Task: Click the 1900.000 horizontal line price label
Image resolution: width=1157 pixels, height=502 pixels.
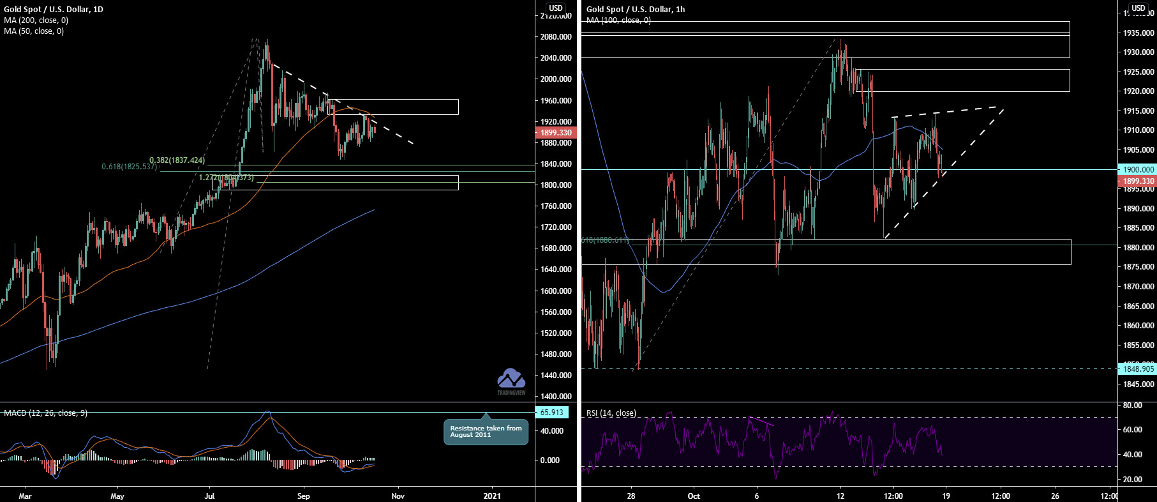Action: [1137, 170]
